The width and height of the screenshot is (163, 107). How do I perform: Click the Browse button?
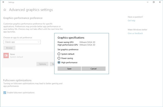(x=9, y=48)
